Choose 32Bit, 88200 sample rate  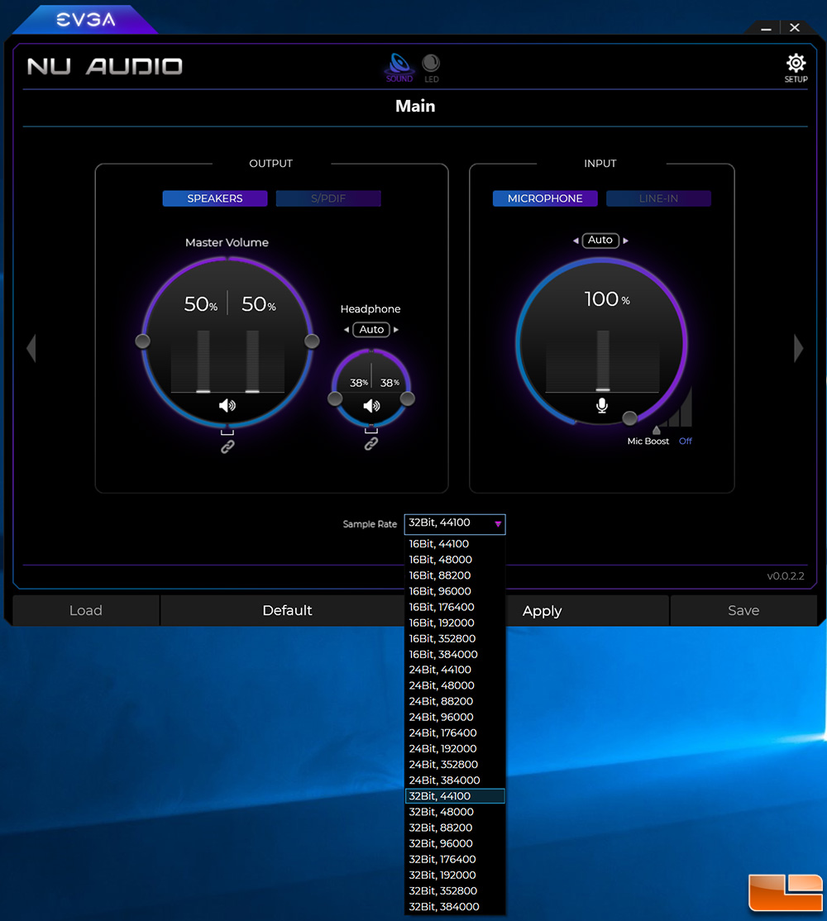tap(455, 828)
